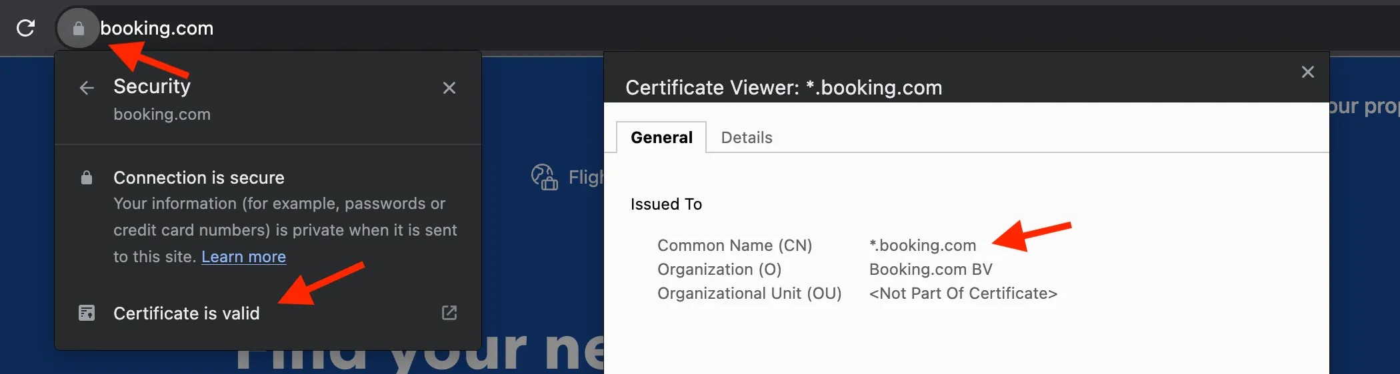Screen dimensions: 1400x374
Task: Click the certificate icon beside Certificate is valid
Action: tap(87, 313)
